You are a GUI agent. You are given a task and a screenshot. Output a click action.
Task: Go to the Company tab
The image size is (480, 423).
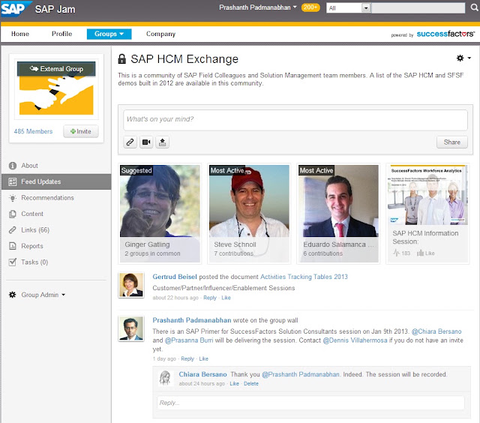tap(160, 34)
